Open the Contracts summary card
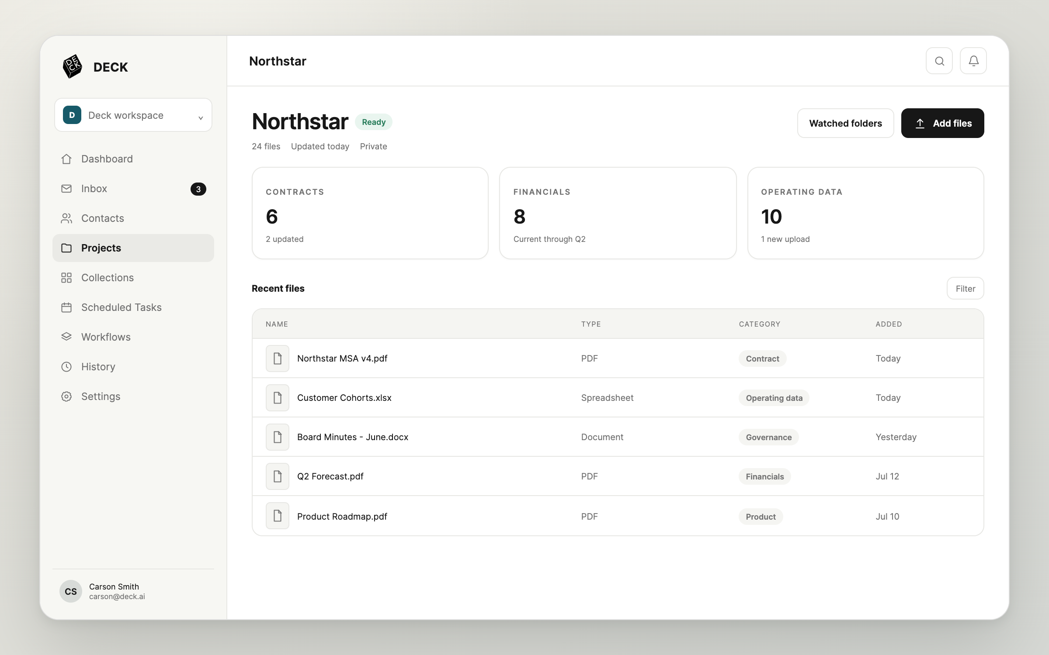 (370, 213)
